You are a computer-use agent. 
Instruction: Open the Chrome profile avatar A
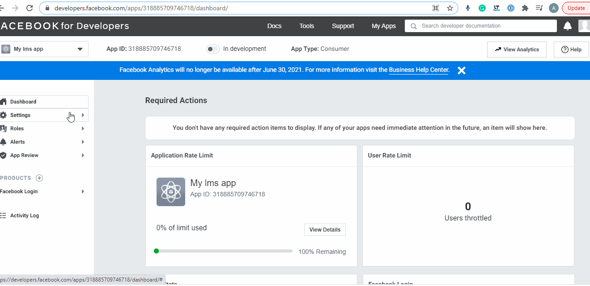coord(554,8)
